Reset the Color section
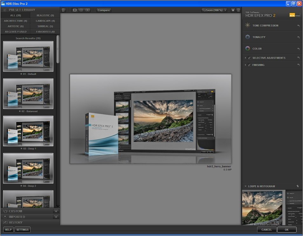 298,49
